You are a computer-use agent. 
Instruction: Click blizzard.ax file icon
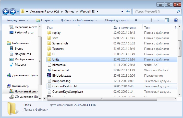(x=49, y=65)
